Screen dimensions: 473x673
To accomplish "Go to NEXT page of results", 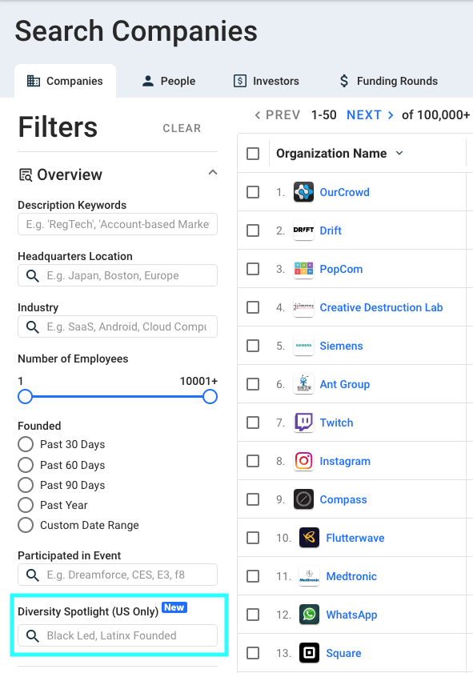I will point(370,115).
